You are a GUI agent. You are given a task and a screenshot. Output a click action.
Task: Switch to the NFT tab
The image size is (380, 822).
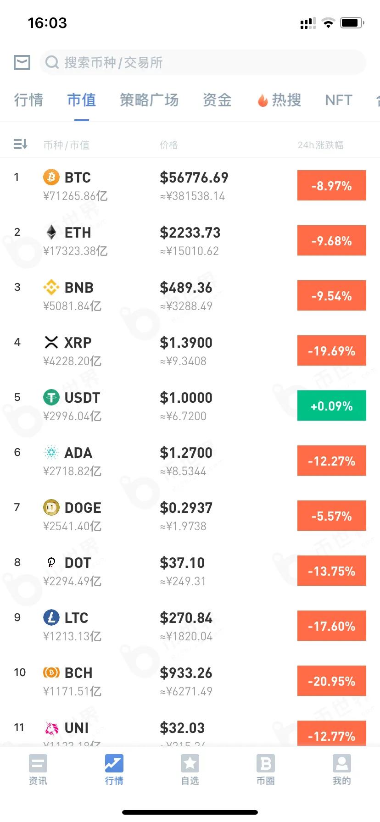pyautogui.click(x=339, y=100)
